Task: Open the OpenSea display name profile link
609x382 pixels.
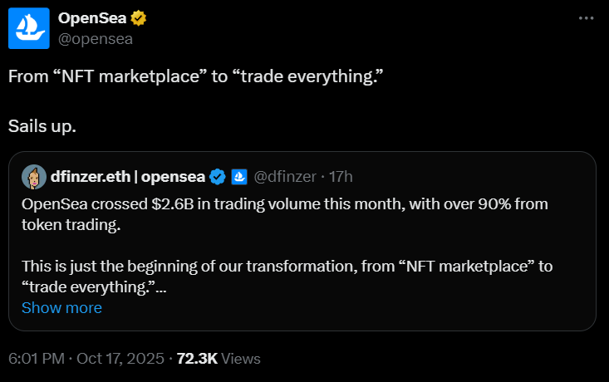Action: (x=93, y=17)
